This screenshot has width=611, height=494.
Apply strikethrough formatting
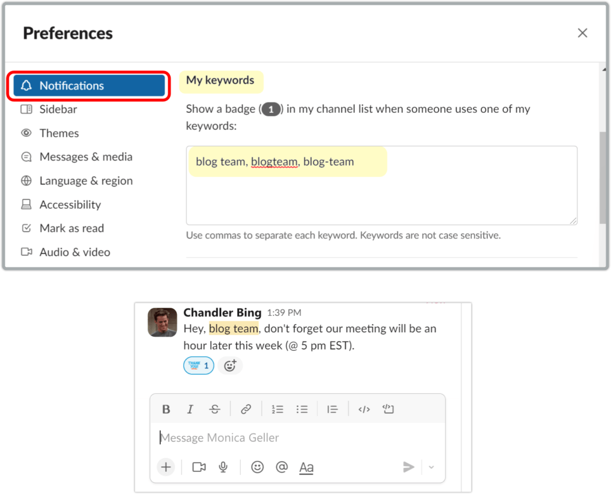tap(214, 409)
